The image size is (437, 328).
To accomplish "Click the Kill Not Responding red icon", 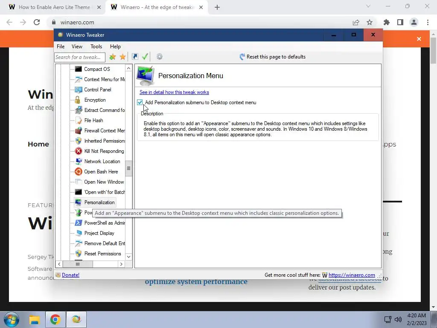I will [x=79, y=151].
